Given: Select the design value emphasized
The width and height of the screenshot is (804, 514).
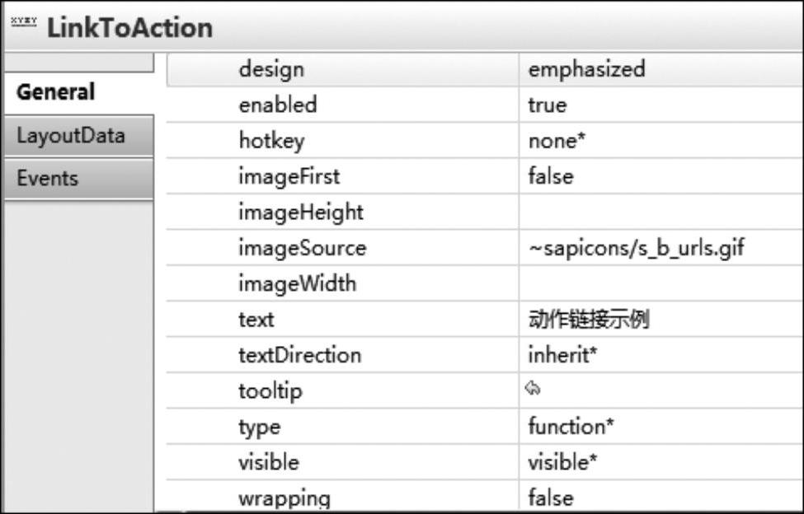Looking at the screenshot, I should pos(661,69).
